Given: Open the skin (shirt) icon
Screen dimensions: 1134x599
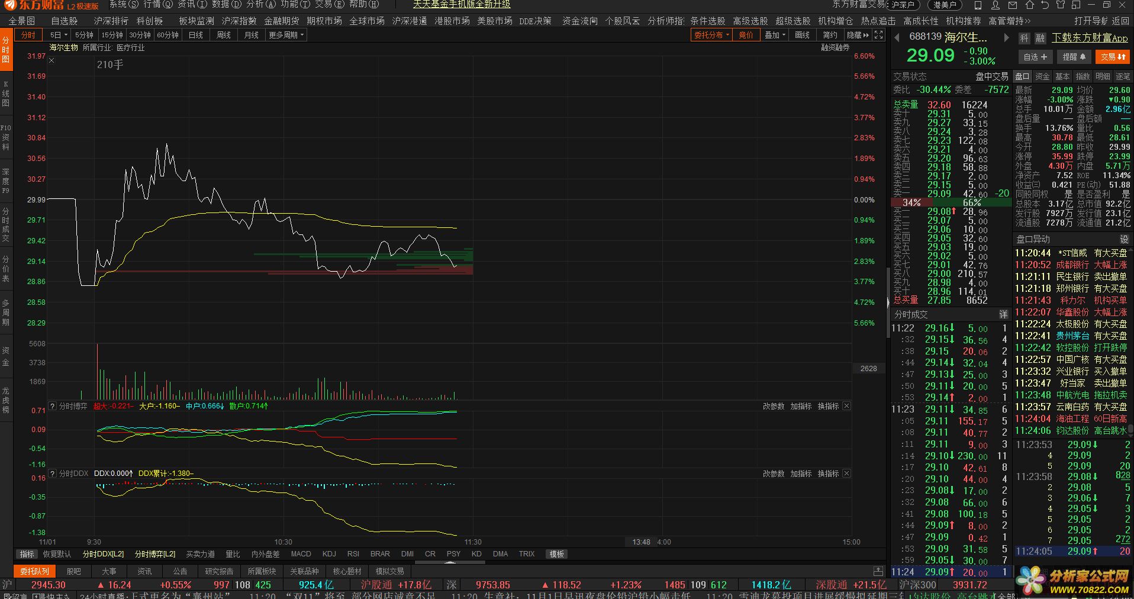Looking at the screenshot, I should click(x=1061, y=5).
